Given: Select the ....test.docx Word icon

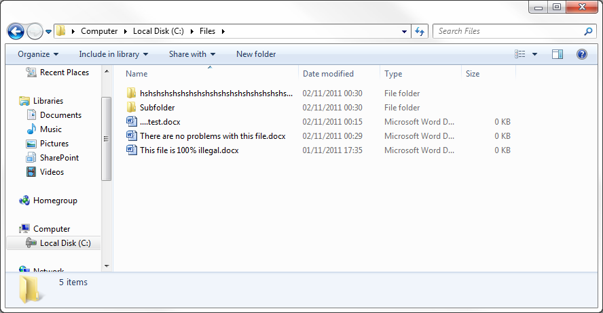Looking at the screenshot, I should 132,121.
